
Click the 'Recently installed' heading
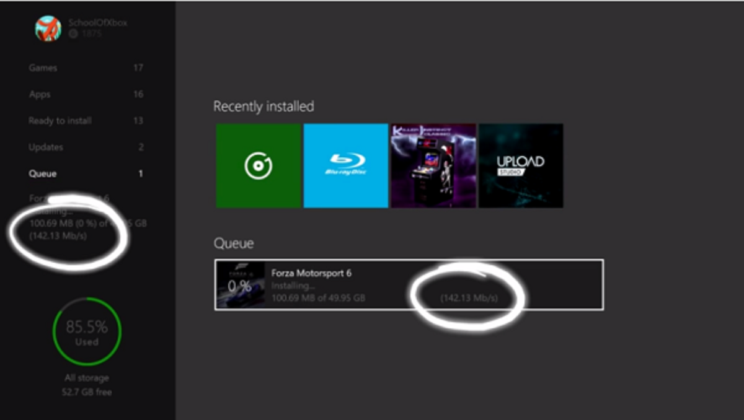tap(263, 107)
